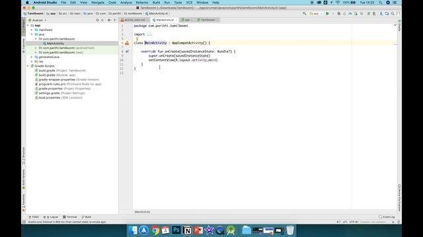Image resolution: width=423 pixels, height=237 pixels.
Task: Open Device File Explorer side panel
Action: point(399,198)
